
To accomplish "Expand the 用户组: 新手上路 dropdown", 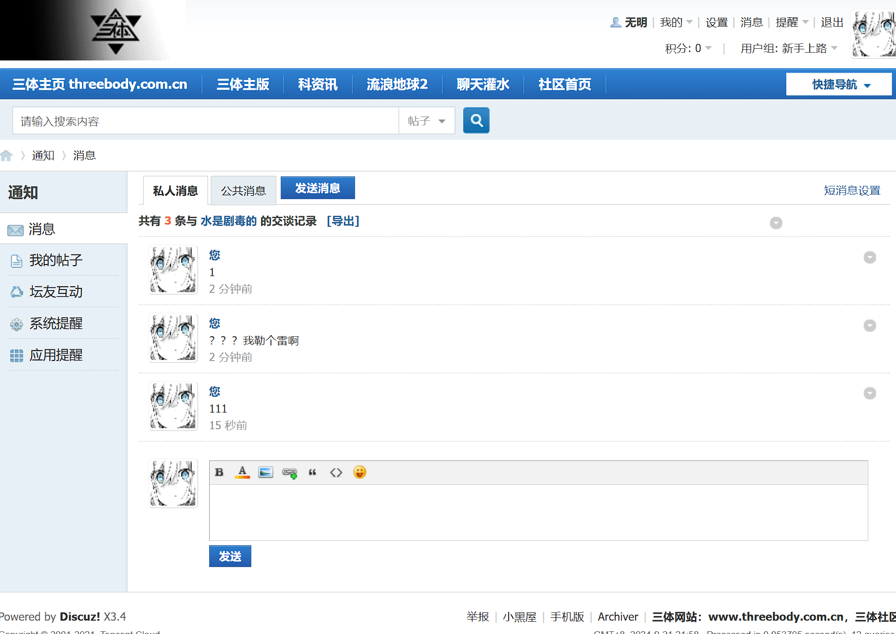I will [789, 48].
